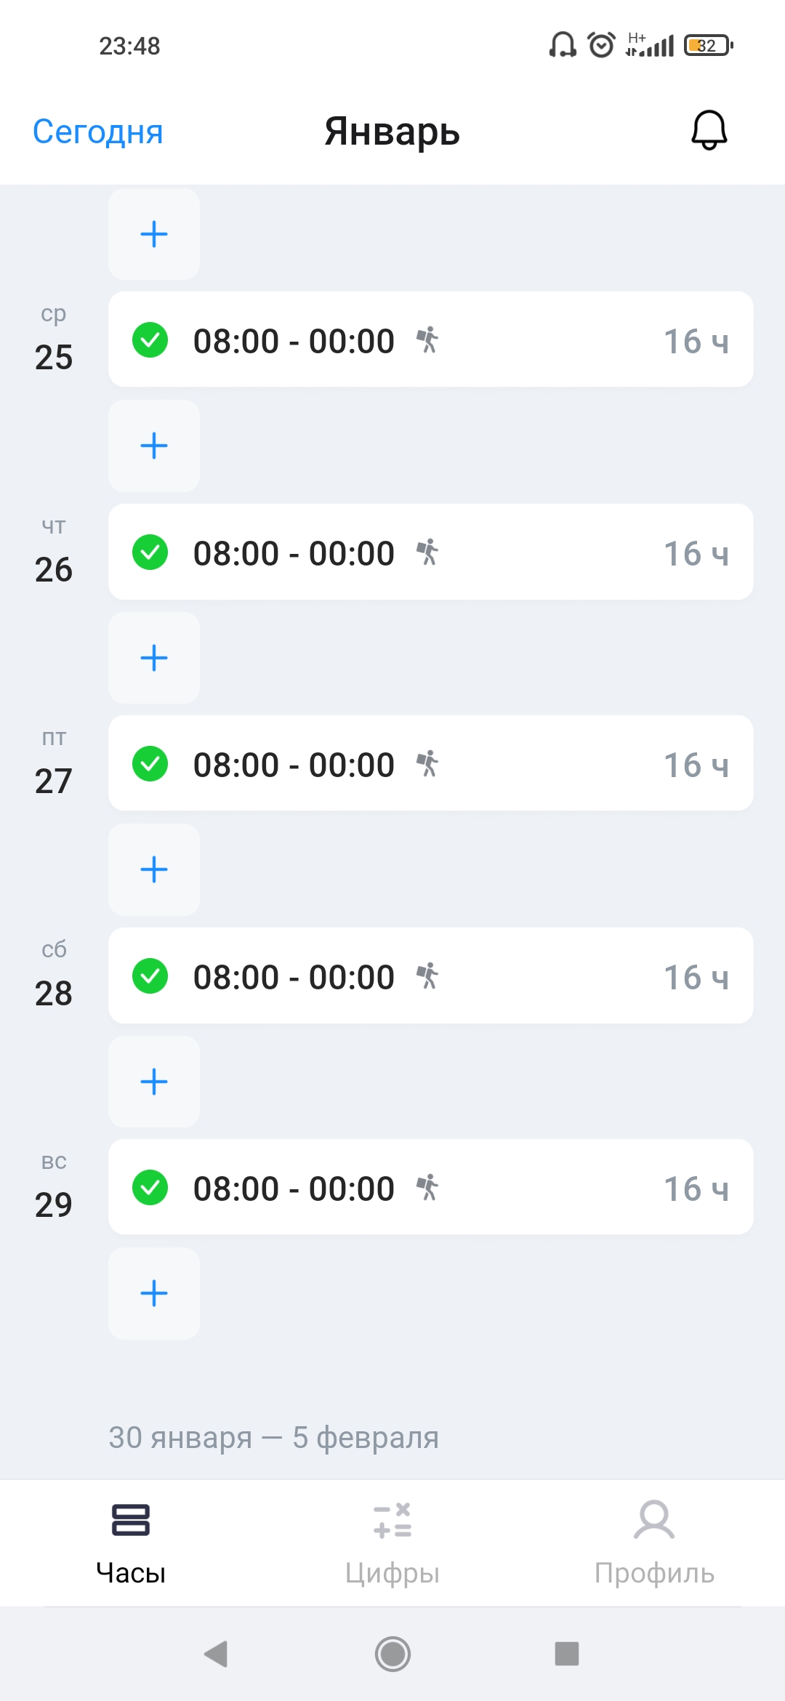The height and width of the screenshot is (1701, 785).
Task: Toggle green checkmark on Sunday 29 shift
Action: 150,1188
